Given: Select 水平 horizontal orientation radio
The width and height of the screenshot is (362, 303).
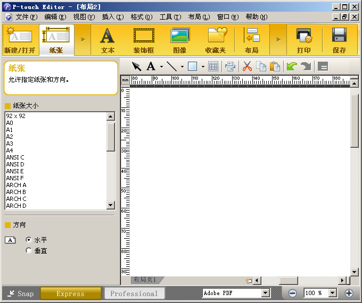Looking at the screenshot, I should click(29, 240).
